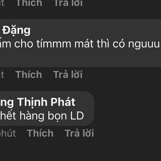Viewport: 161px width, 161px height.
Task: Open the Thịnh Phát commenter profile
Action: click(38, 102)
